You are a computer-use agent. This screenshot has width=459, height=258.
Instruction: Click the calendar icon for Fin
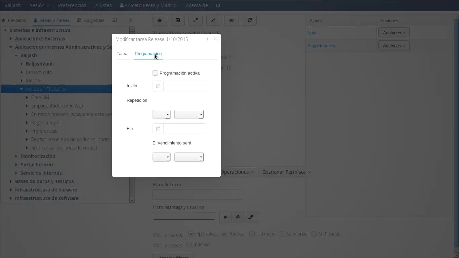(x=158, y=129)
